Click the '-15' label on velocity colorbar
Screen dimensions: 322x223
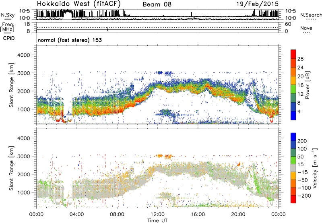(x=303, y=172)
